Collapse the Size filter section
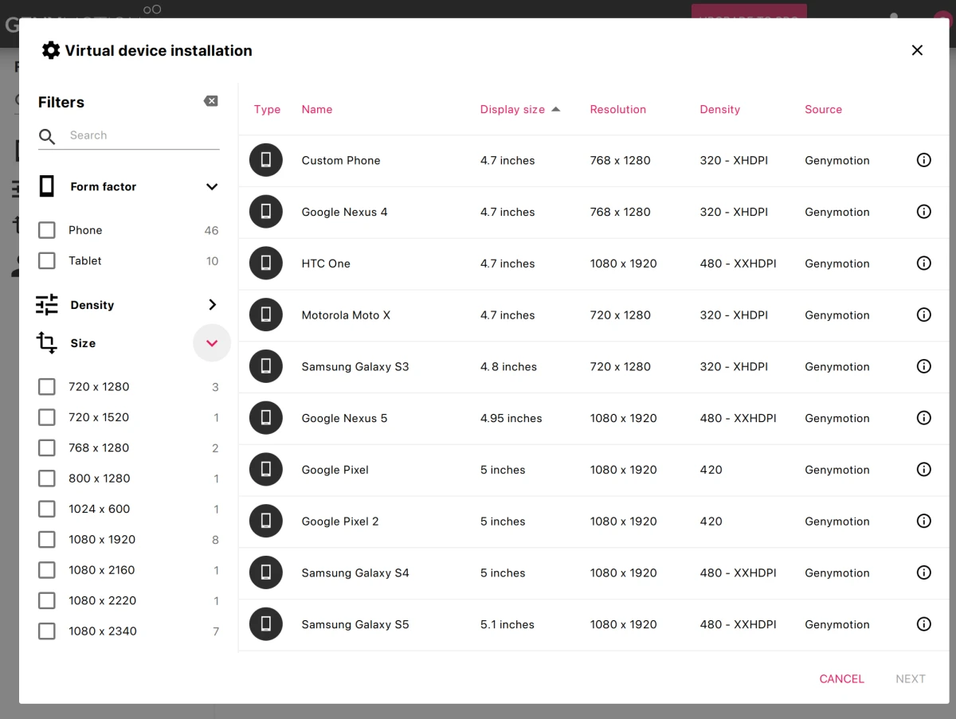The width and height of the screenshot is (956, 719). coord(212,343)
